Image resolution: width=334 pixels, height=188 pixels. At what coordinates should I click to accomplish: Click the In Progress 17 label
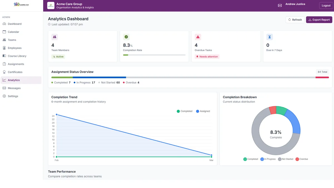[x=84, y=83]
